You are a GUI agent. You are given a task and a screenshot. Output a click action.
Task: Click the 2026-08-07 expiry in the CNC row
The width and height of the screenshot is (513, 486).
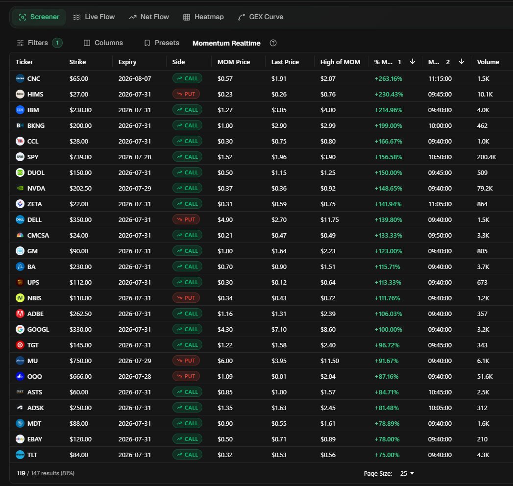(135, 78)
